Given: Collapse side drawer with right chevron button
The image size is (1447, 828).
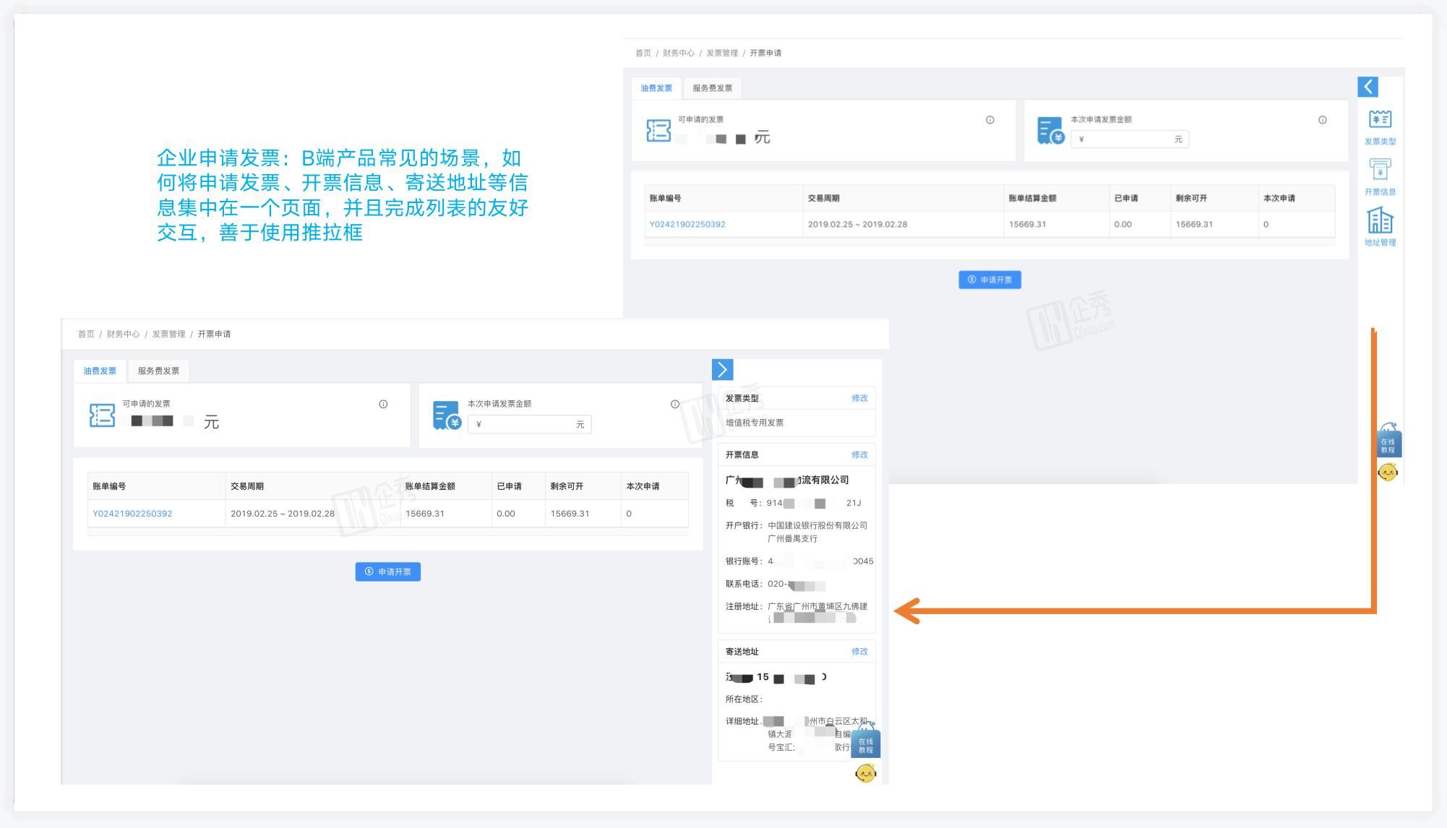Looking at the screenshot, I should (x=722, y=369).
